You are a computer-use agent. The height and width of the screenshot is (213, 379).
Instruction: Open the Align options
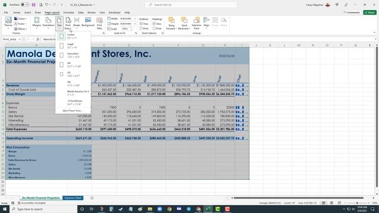point(207,23)
